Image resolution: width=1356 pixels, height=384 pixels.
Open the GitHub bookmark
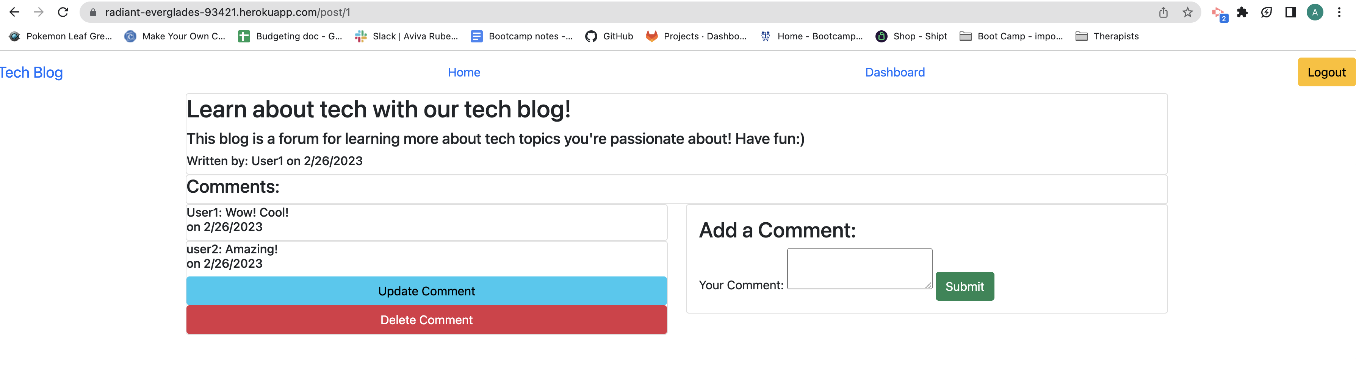609,36
